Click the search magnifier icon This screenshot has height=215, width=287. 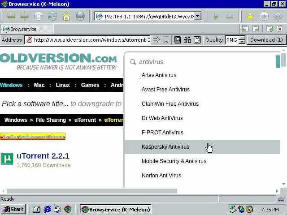click(133, 62)
